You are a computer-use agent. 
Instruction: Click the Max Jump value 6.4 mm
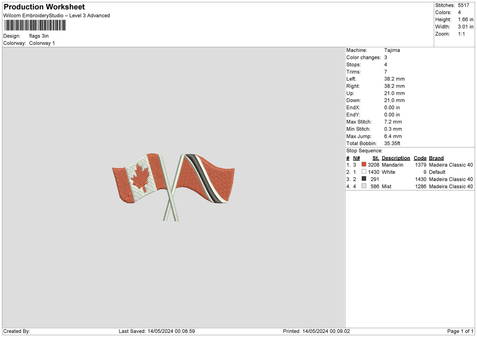click(x=393, y=136)
